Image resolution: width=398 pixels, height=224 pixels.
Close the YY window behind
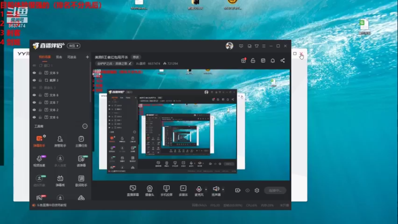301,54
